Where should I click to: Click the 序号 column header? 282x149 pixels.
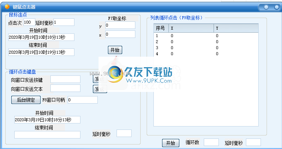161,28
